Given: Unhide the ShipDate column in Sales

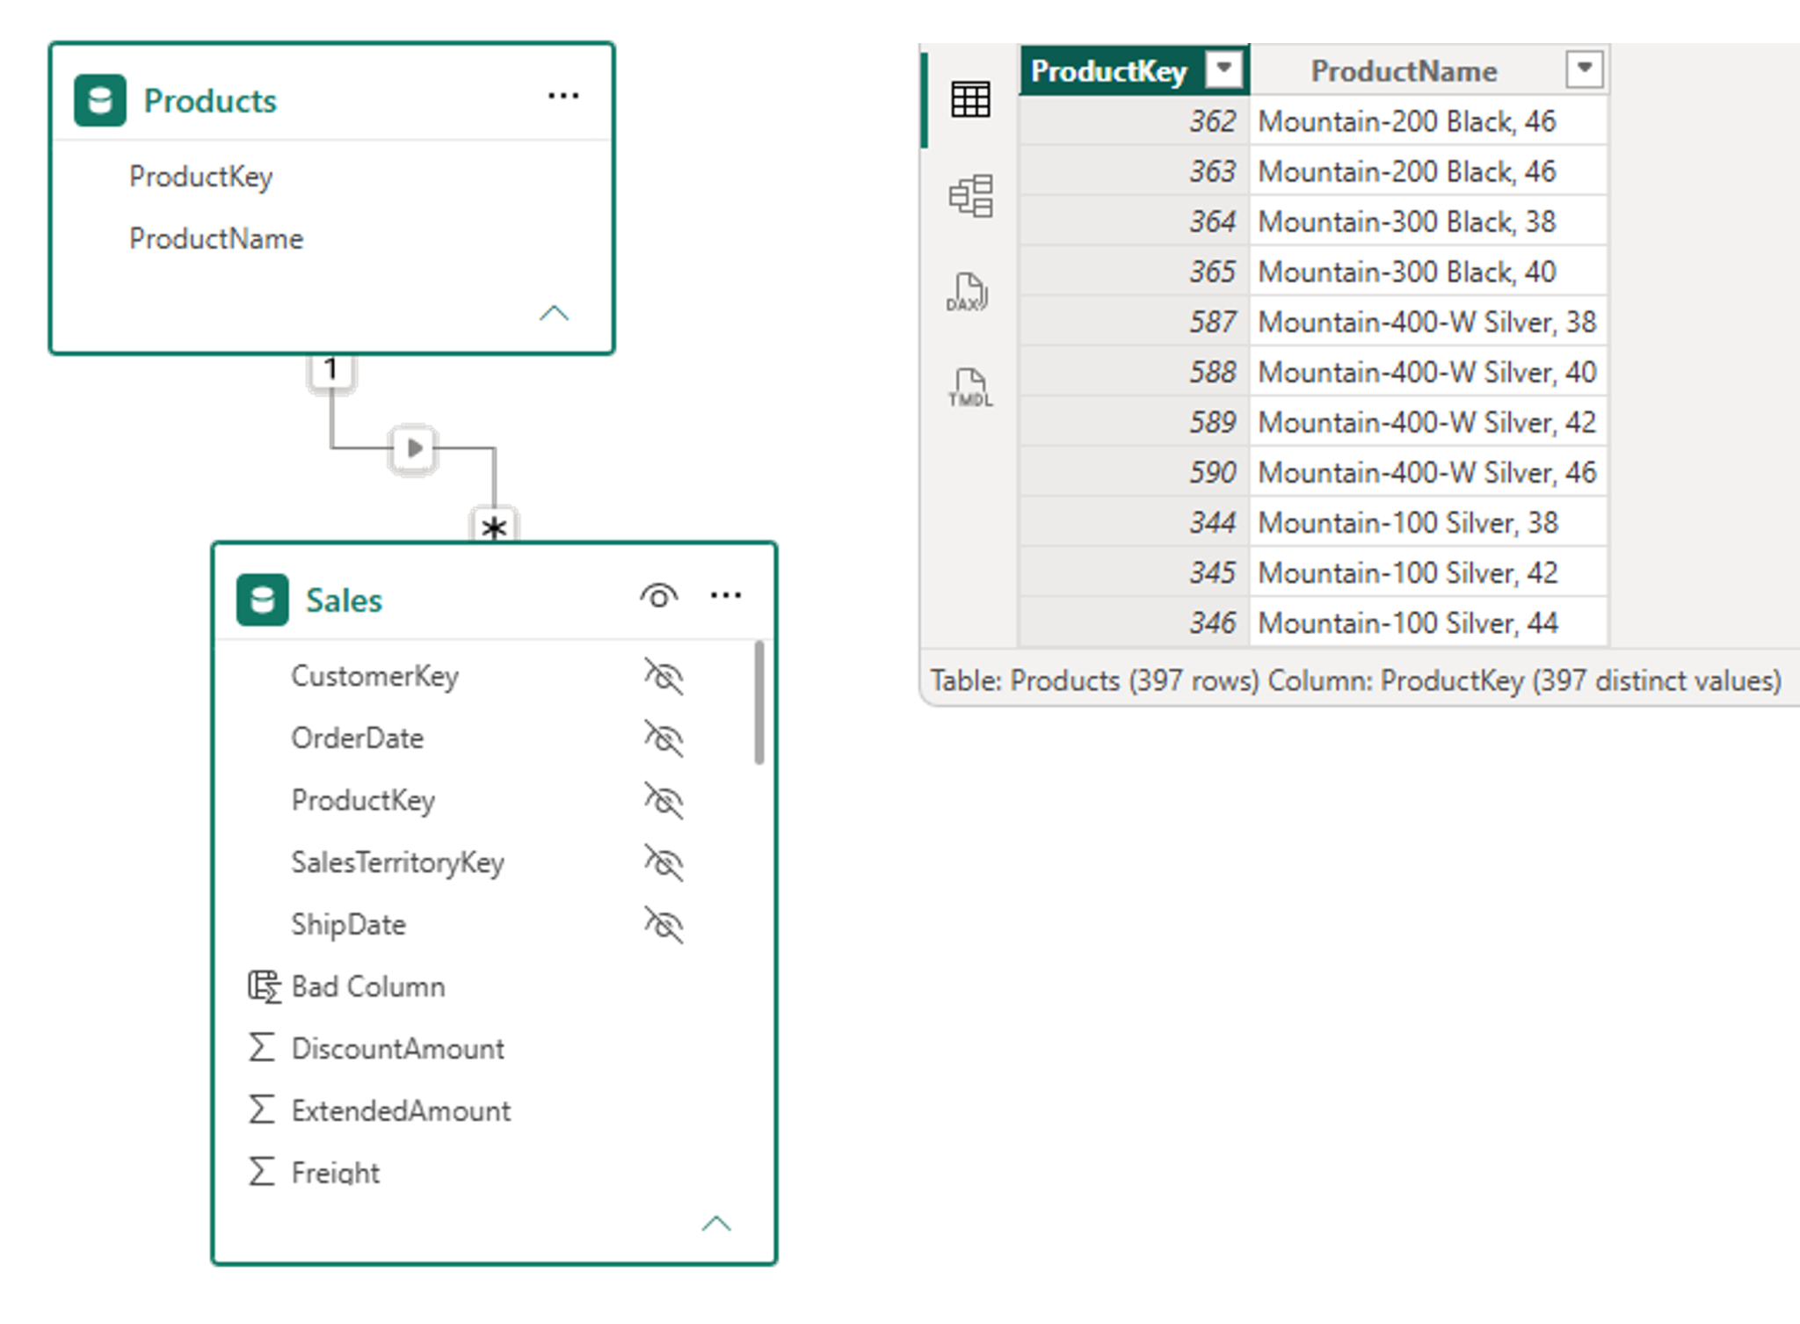Looking at the screenshot, I should pos(664,925).
